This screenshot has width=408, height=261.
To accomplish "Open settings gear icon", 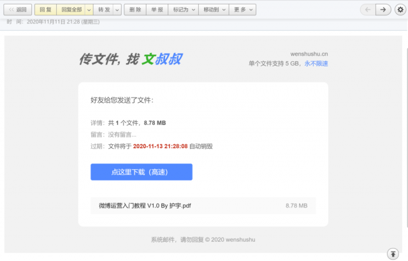I will (400, 10).
